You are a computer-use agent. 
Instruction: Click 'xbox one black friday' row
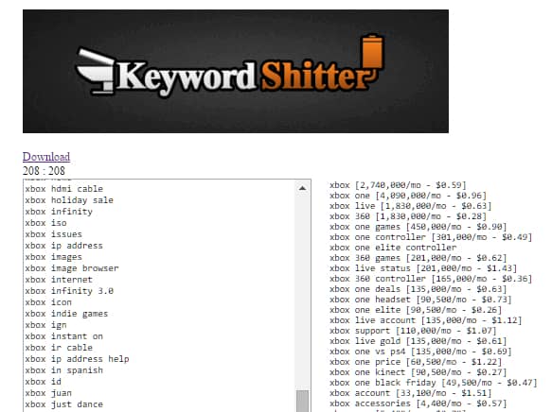point(434,383)
